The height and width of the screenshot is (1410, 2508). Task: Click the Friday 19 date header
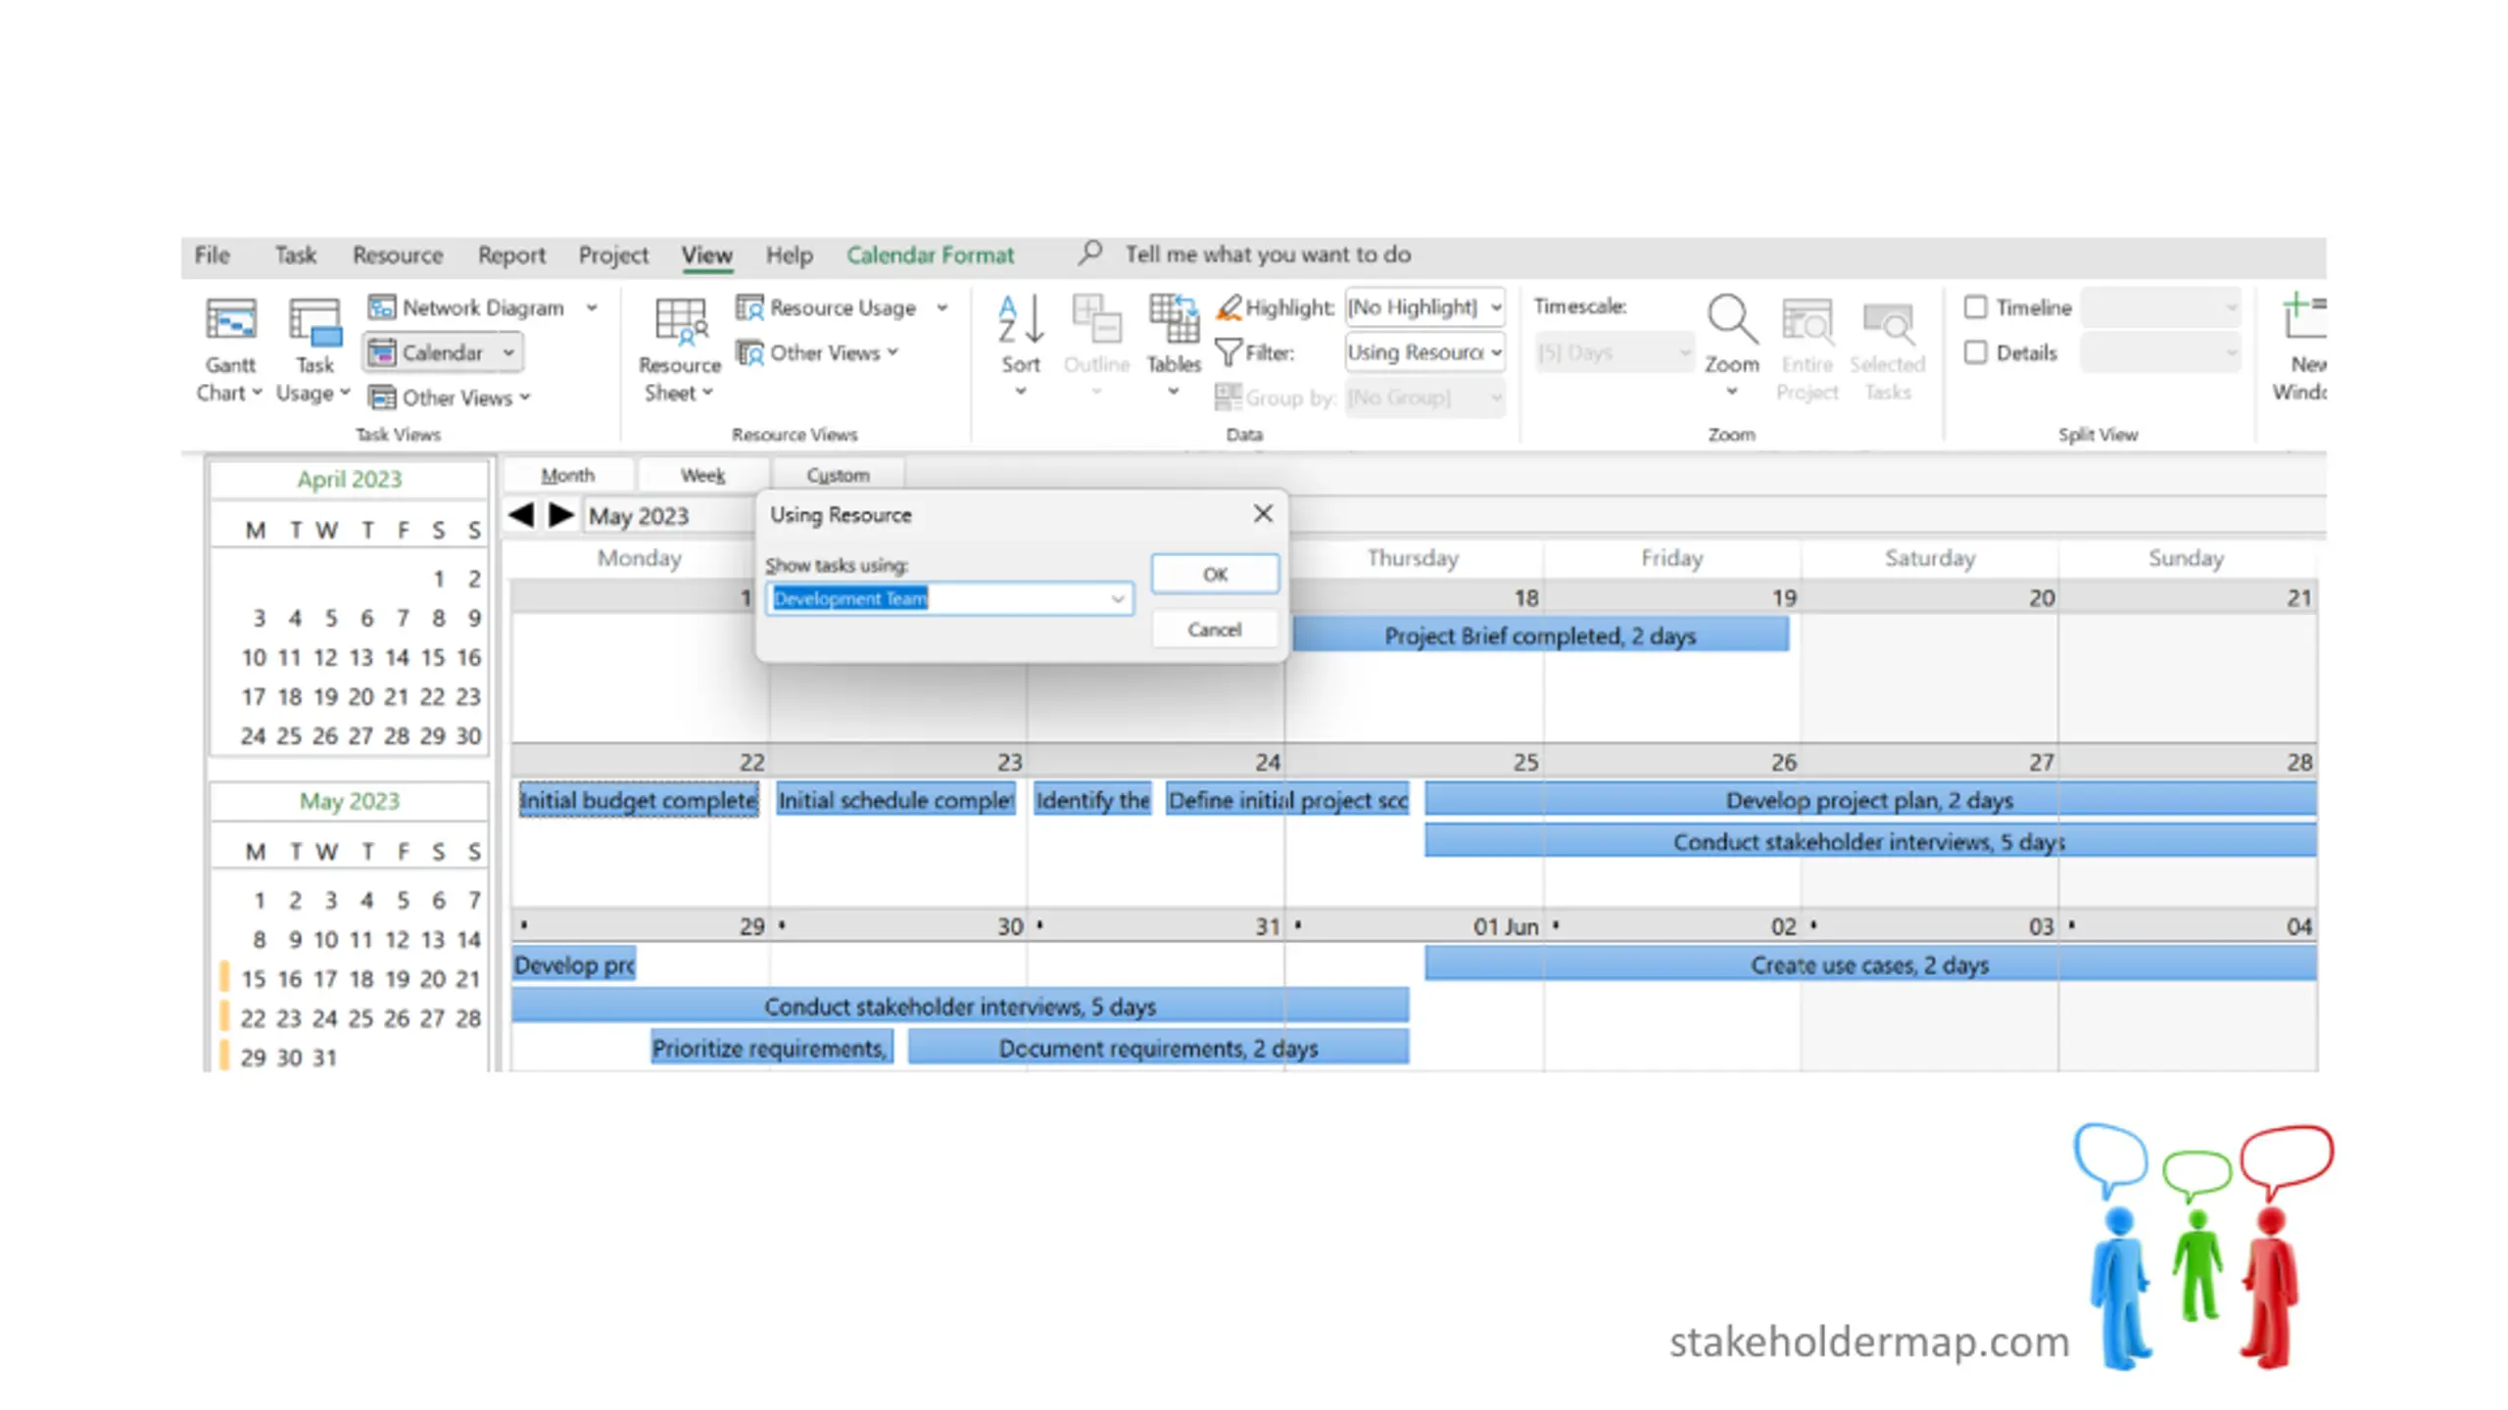[x=1671, y=597]
